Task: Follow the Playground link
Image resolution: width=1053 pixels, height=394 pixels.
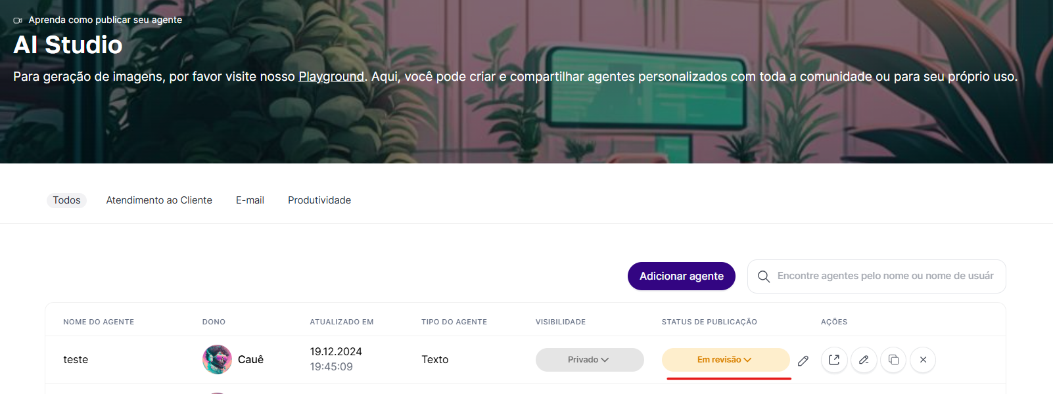Action: pyautogui.click(x=331, y=77)
